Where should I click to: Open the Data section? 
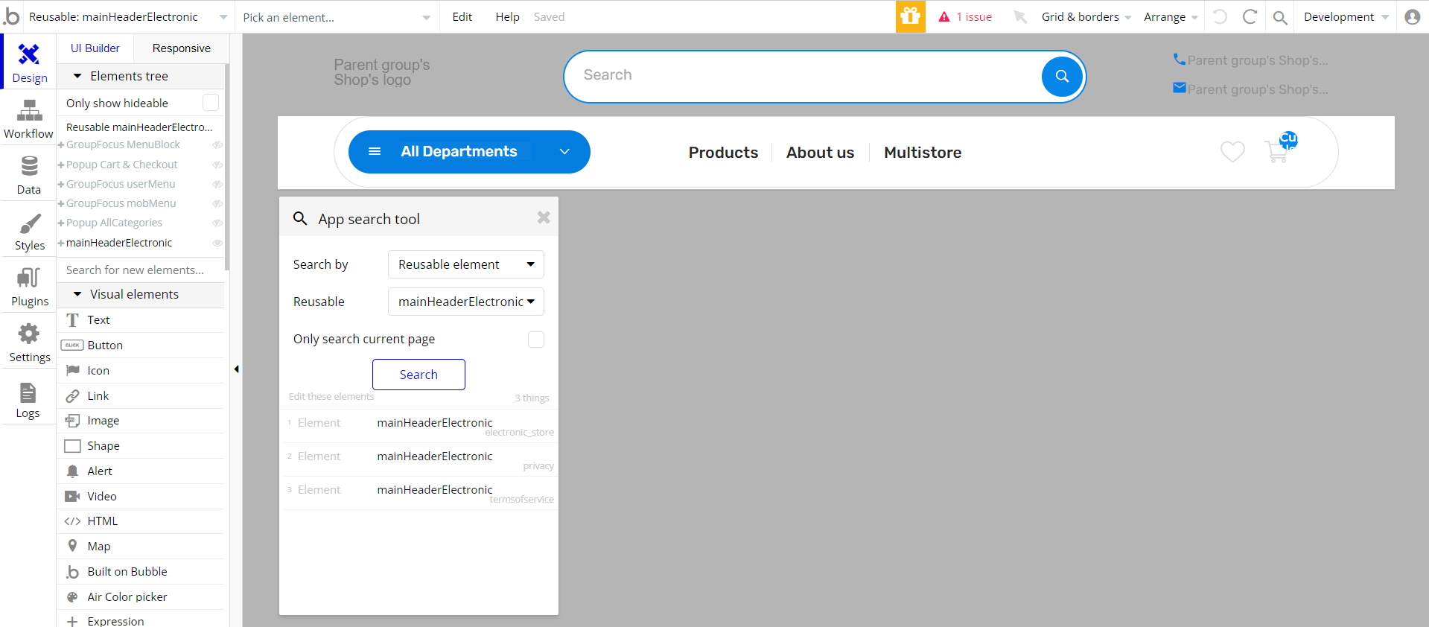[28, 176]
